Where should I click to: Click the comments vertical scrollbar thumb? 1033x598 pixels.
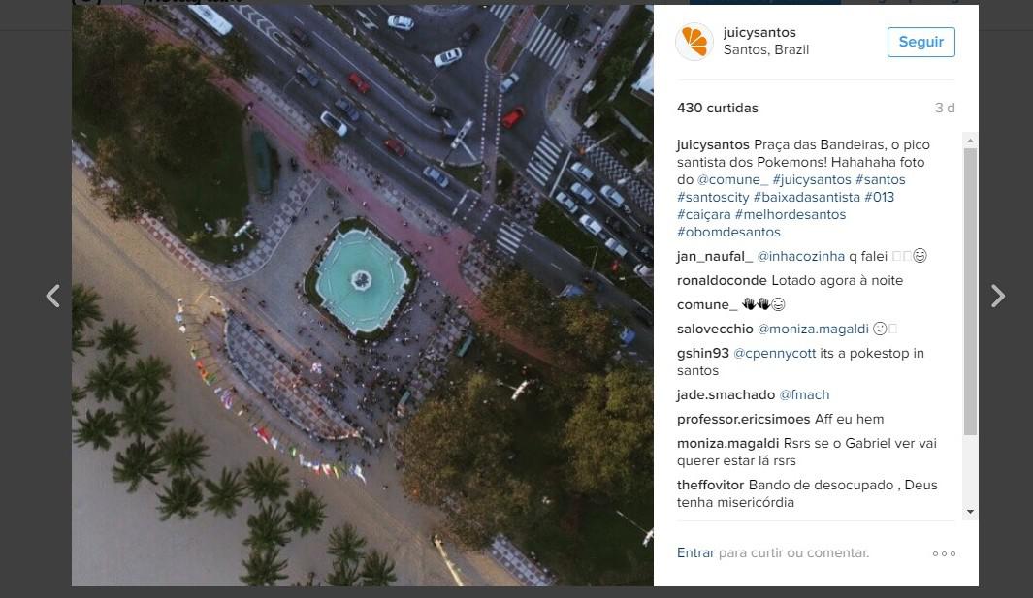coord(970,291)
